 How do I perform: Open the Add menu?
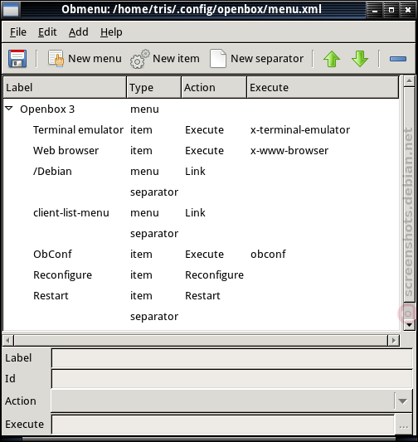point(78,32)
